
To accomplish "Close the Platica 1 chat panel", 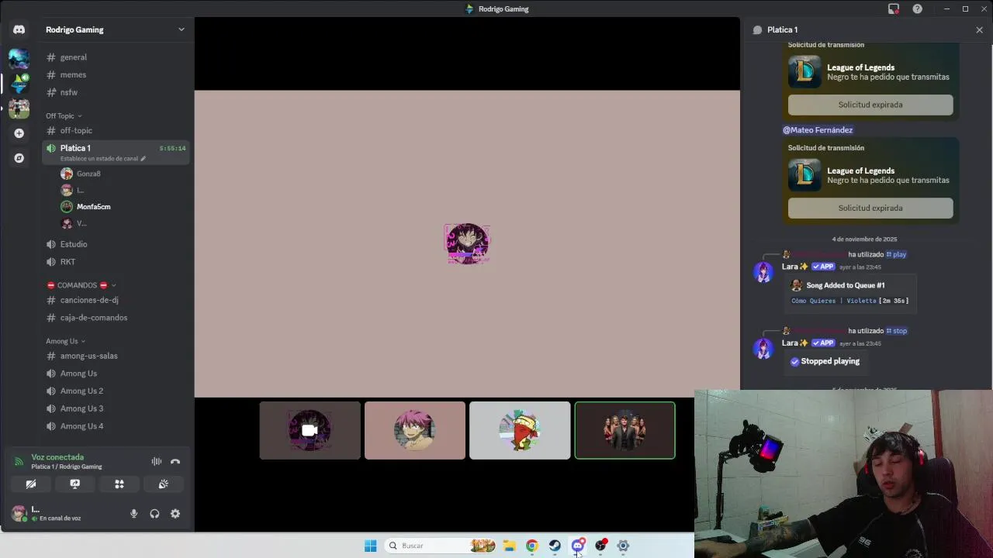I will pos(979,29).
